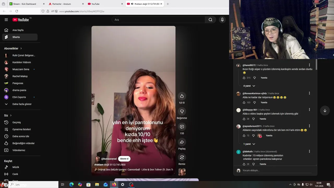Subscribe with the Abone ol button
334x188 pixels.
124,159
